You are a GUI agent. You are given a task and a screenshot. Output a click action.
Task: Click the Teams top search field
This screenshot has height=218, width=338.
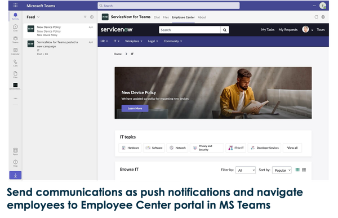[x=168, y=6]
